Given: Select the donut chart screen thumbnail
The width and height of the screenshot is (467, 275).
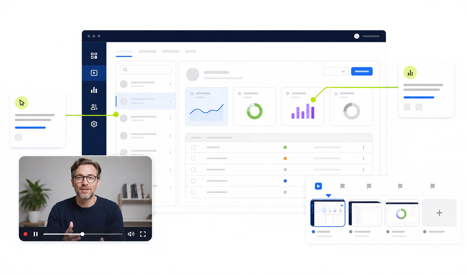Looking at the screenshot, I should pyautogui.click(x=402, y=213).
